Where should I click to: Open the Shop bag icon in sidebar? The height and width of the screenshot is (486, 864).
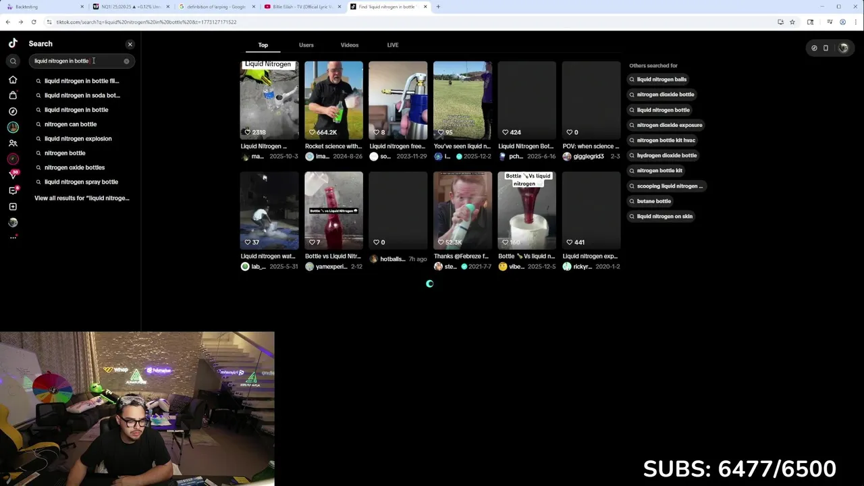(x=13, y=95)
